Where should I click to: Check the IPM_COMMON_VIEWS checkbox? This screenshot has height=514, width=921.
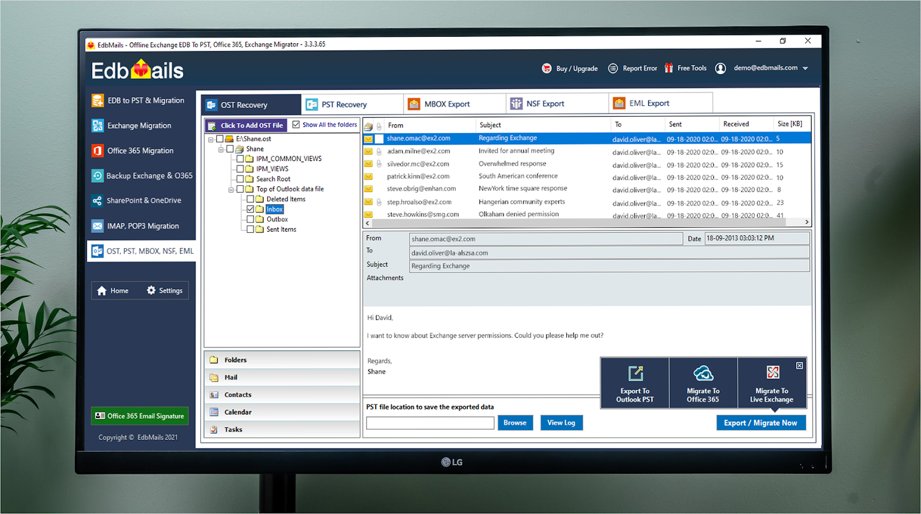click(241, 159)
